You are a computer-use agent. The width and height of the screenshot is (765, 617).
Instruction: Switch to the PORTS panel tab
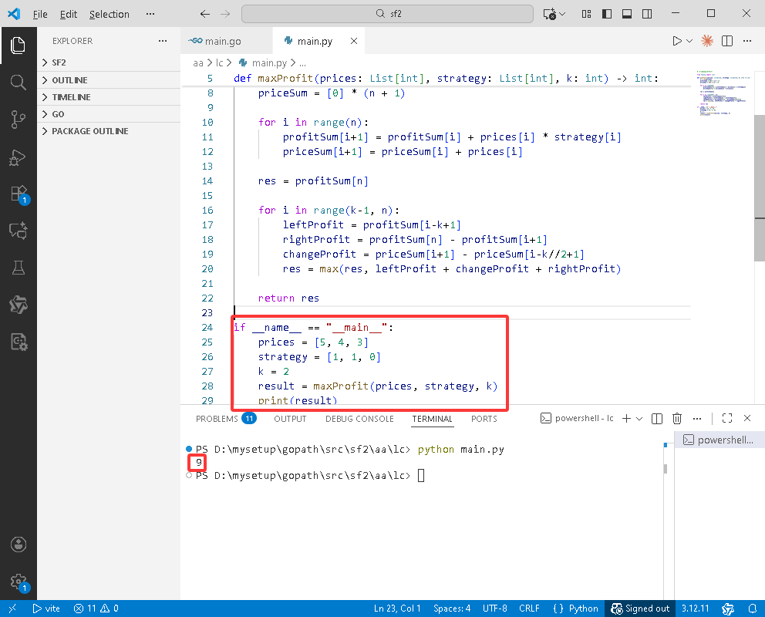pos(484,419)
